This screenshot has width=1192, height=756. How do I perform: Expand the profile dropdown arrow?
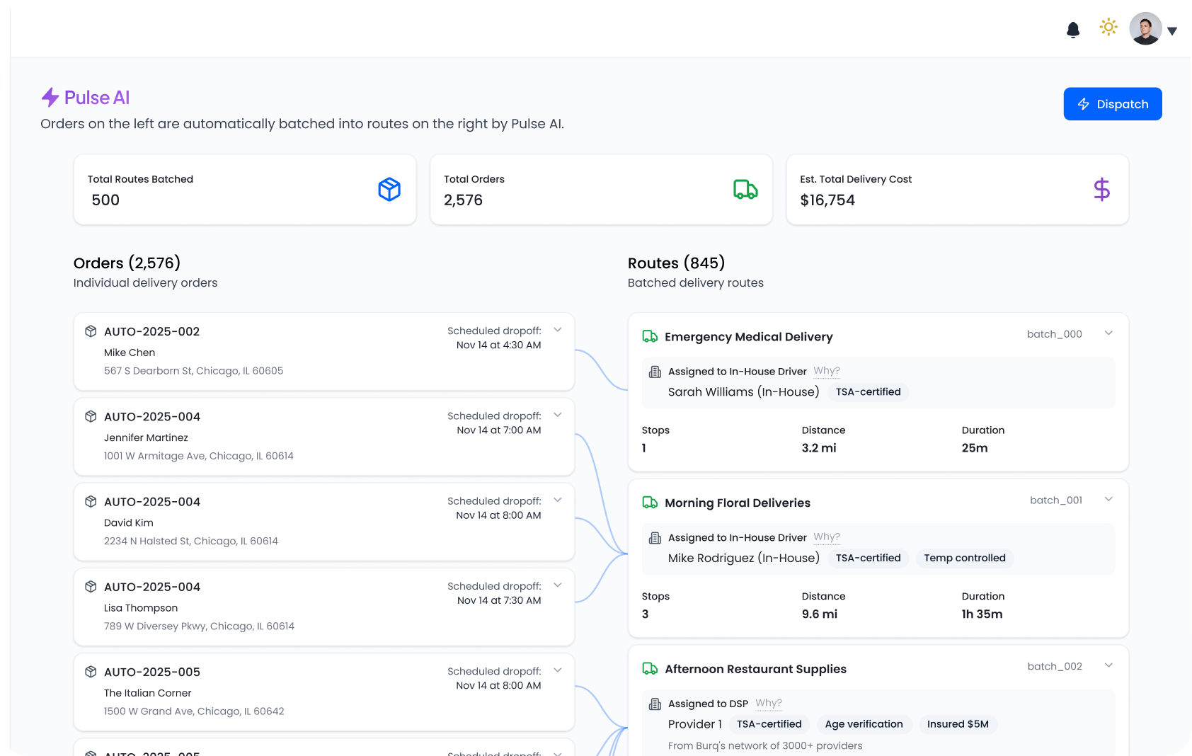1172,30
